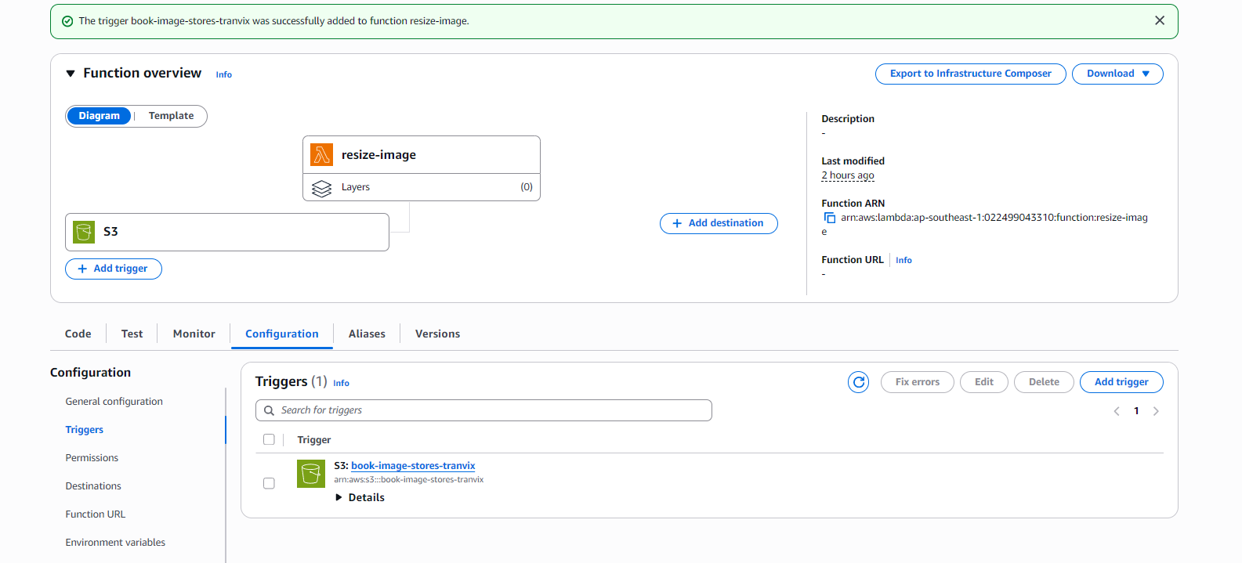The image size is (1242, 563).
Task: Open the book-image-stores-tranvix bucket link
Action: tap(413, 466)
